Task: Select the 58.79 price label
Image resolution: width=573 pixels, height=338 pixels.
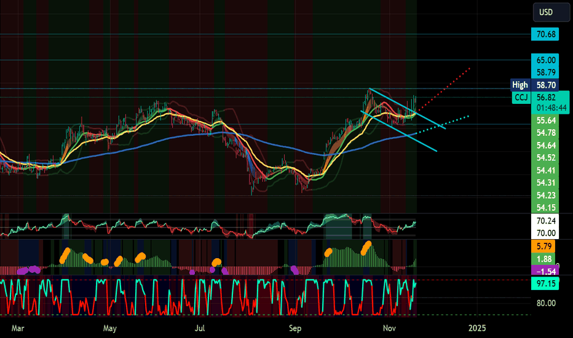Action: click(545, 73)
